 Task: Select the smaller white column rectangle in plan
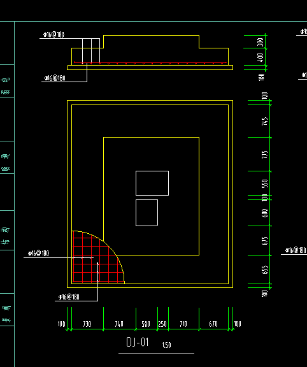point(146,213)
